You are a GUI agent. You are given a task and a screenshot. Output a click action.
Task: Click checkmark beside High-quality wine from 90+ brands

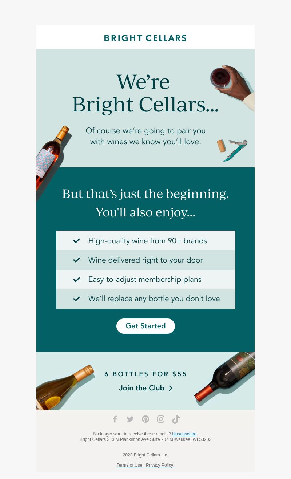76,241
